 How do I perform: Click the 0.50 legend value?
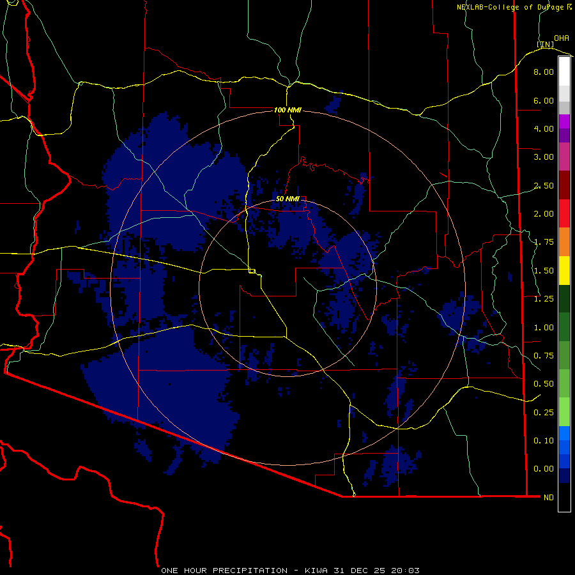tap(544, 384)
